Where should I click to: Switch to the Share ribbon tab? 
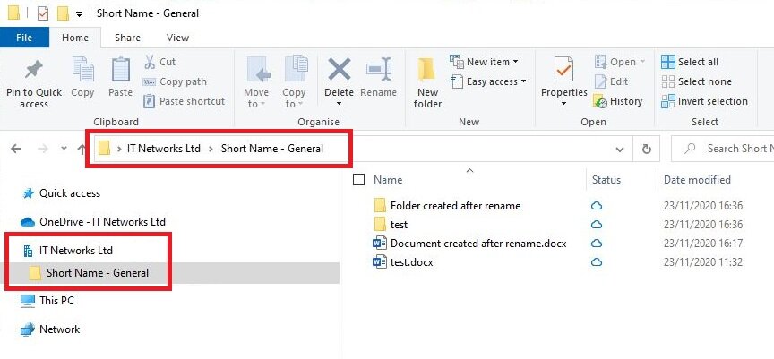pos(127,38)
